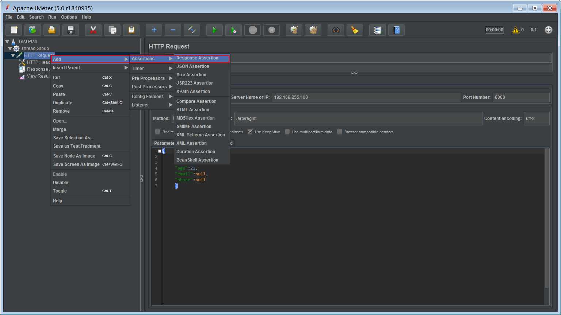Click the Collapse All minus icon

[x=173, y=30]
